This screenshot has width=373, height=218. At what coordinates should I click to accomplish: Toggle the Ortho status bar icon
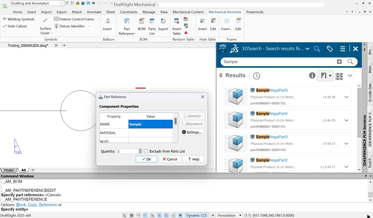(138, 215)
